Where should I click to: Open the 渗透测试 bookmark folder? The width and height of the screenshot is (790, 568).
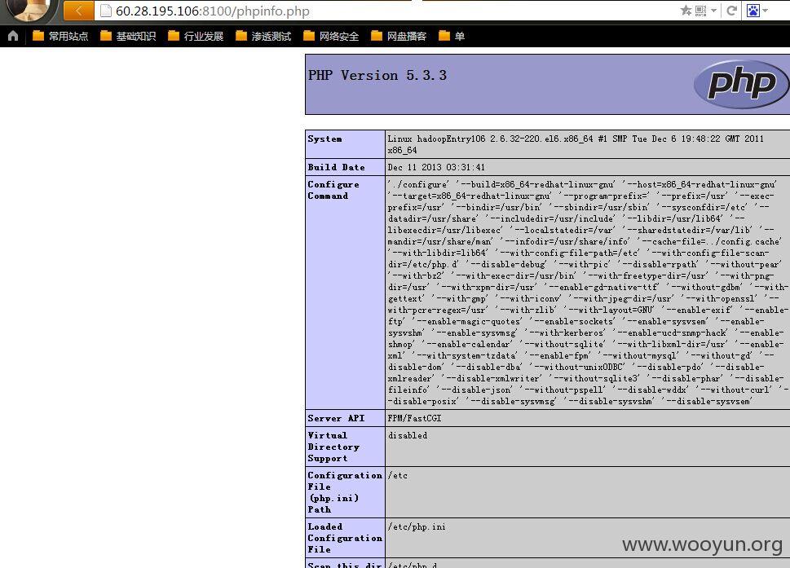(x=263, y=36)
